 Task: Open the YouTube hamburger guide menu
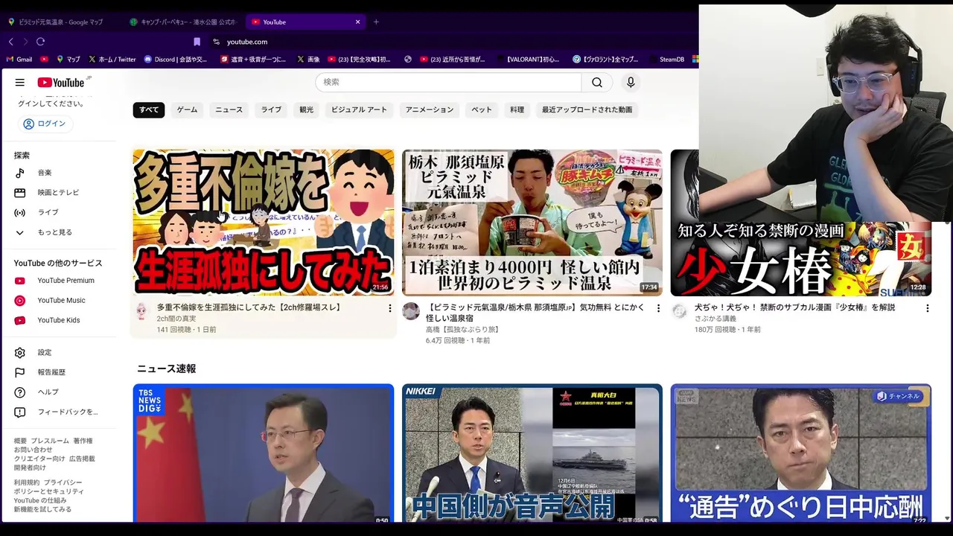[x=20, y=83]
